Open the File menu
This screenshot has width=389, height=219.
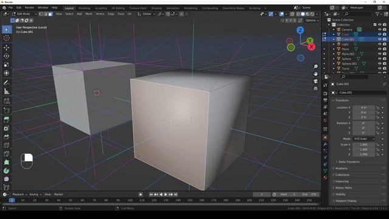point(11,8)
